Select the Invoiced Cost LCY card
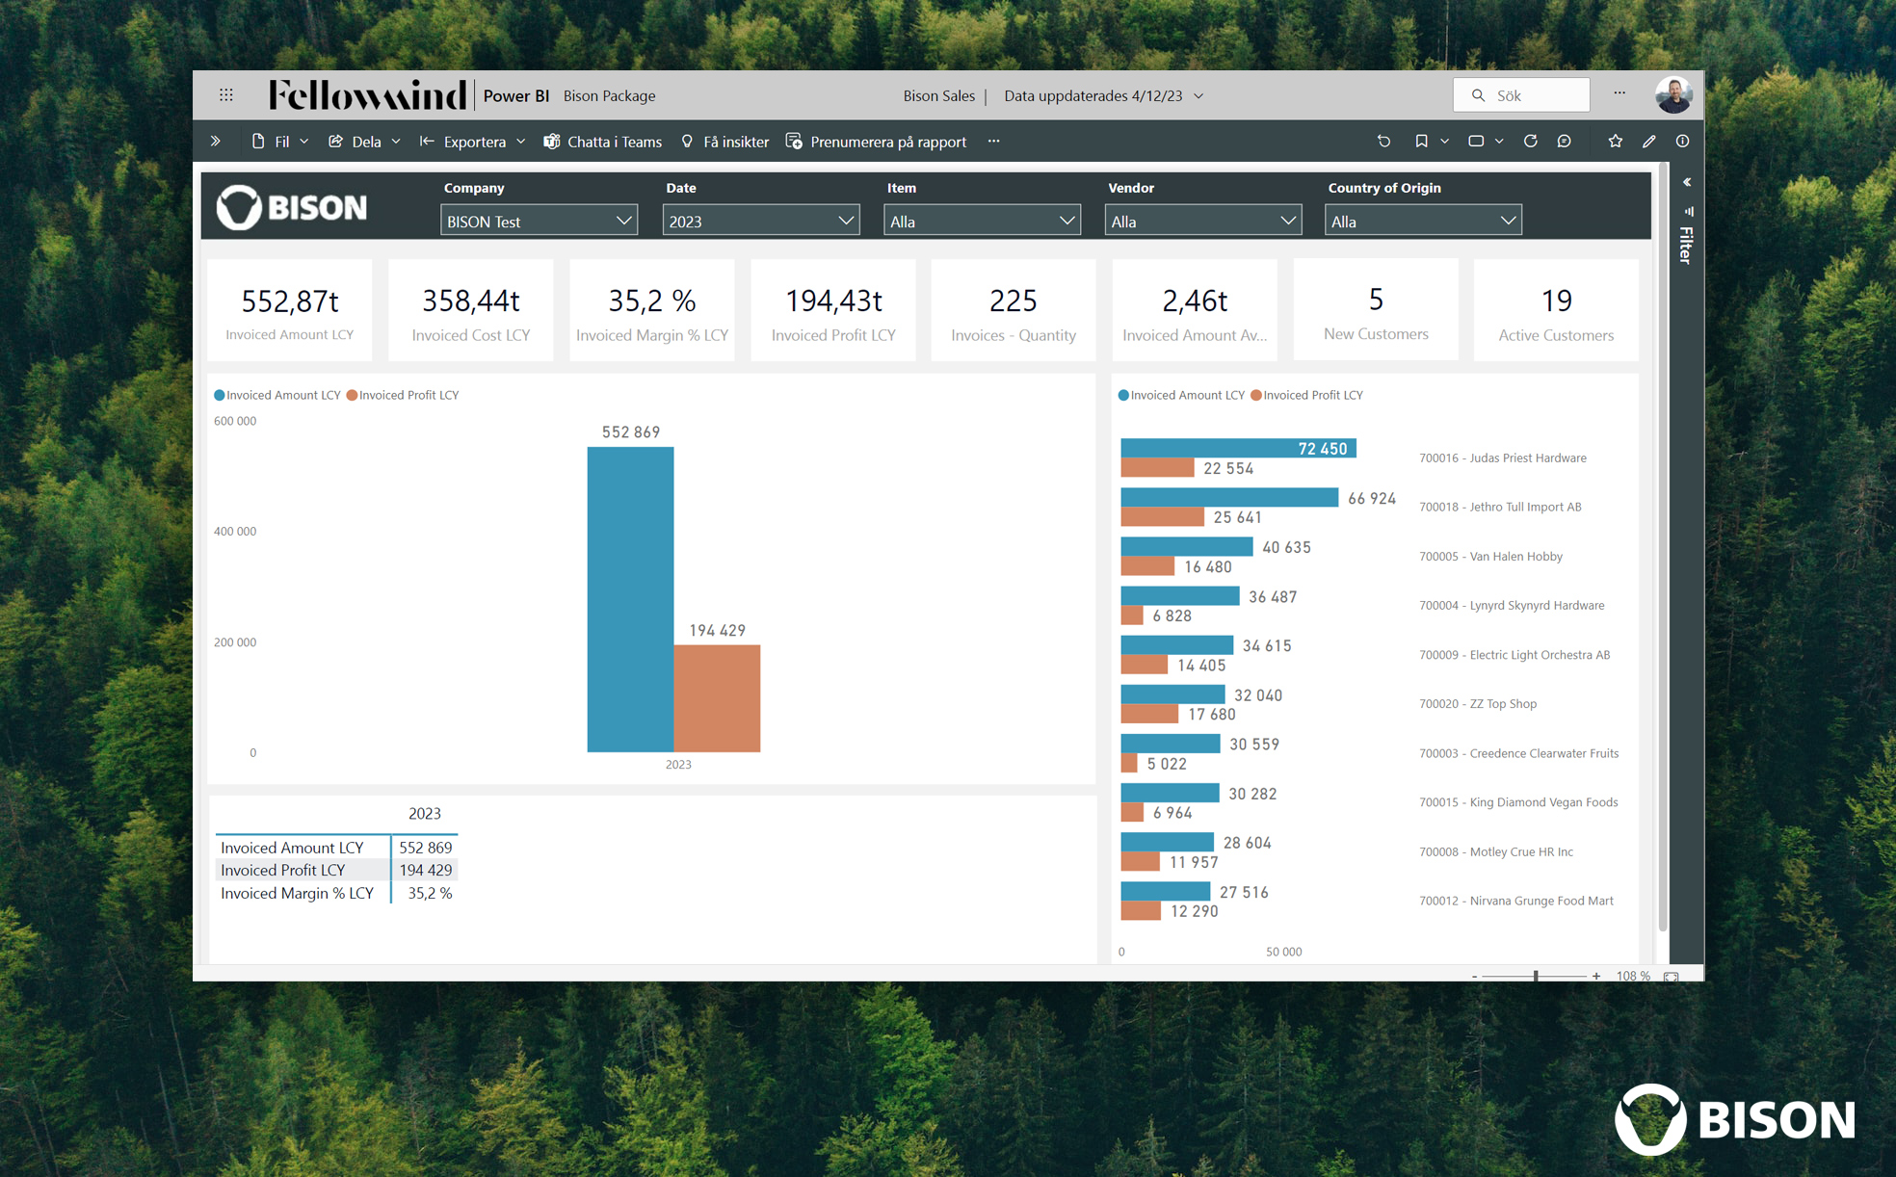 (471, 310)
